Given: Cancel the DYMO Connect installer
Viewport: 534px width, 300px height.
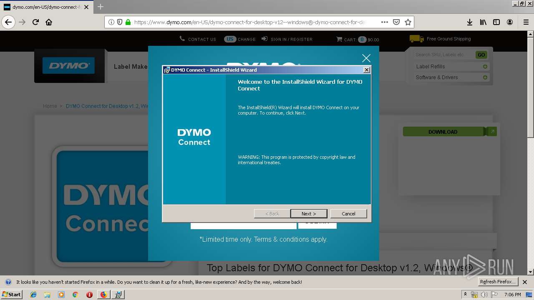Looking at the screenshot, I should (348, 214).
